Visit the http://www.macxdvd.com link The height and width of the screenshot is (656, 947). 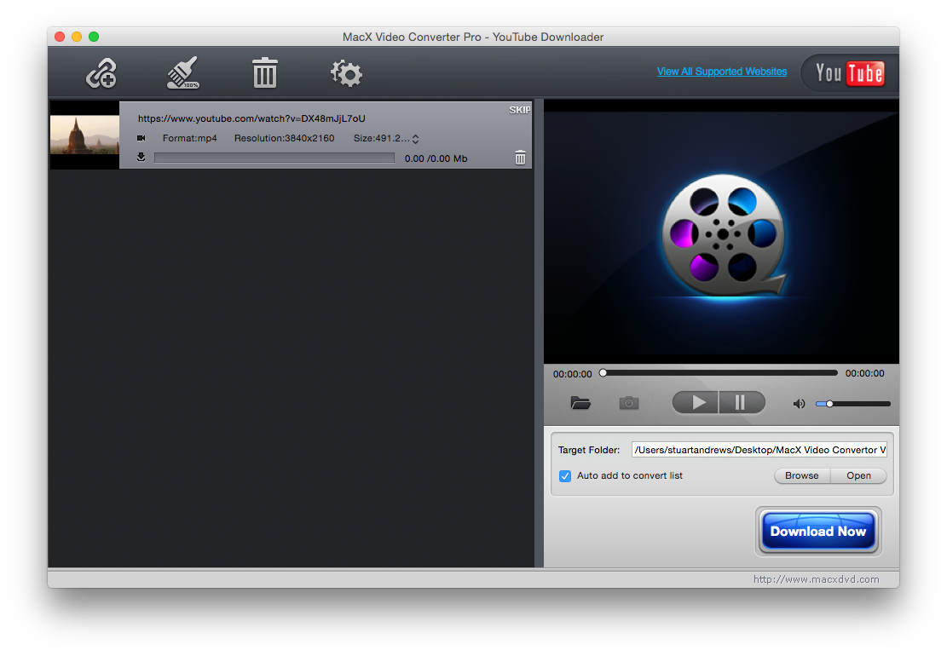(x=816, y=579)
